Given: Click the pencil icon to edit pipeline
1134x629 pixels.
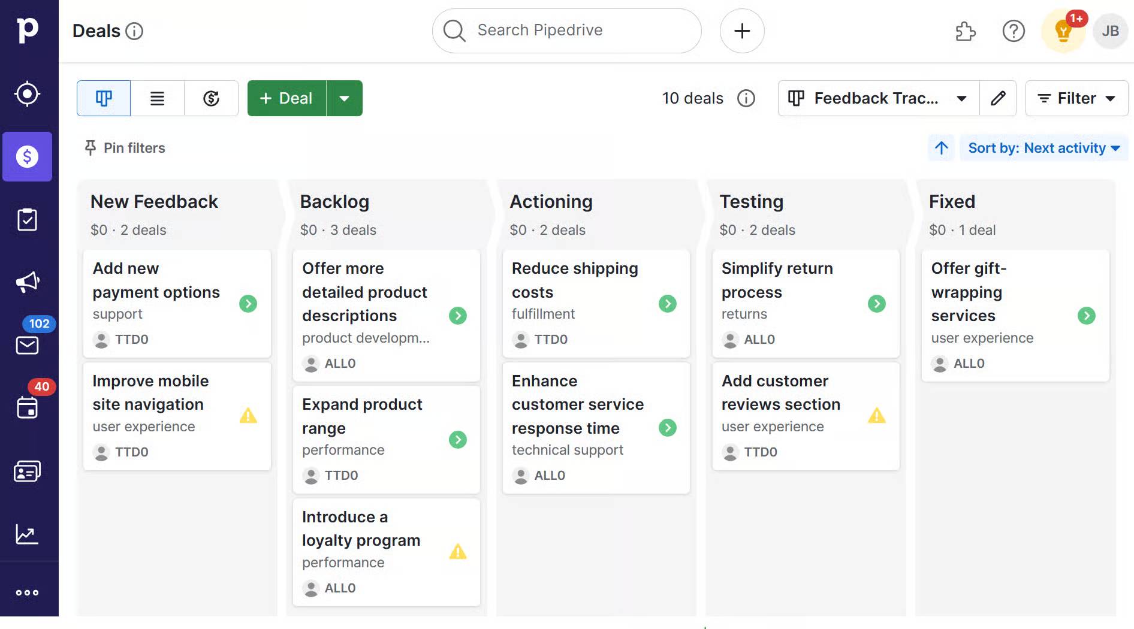Looking at the screenshot, I should [998, 98].
